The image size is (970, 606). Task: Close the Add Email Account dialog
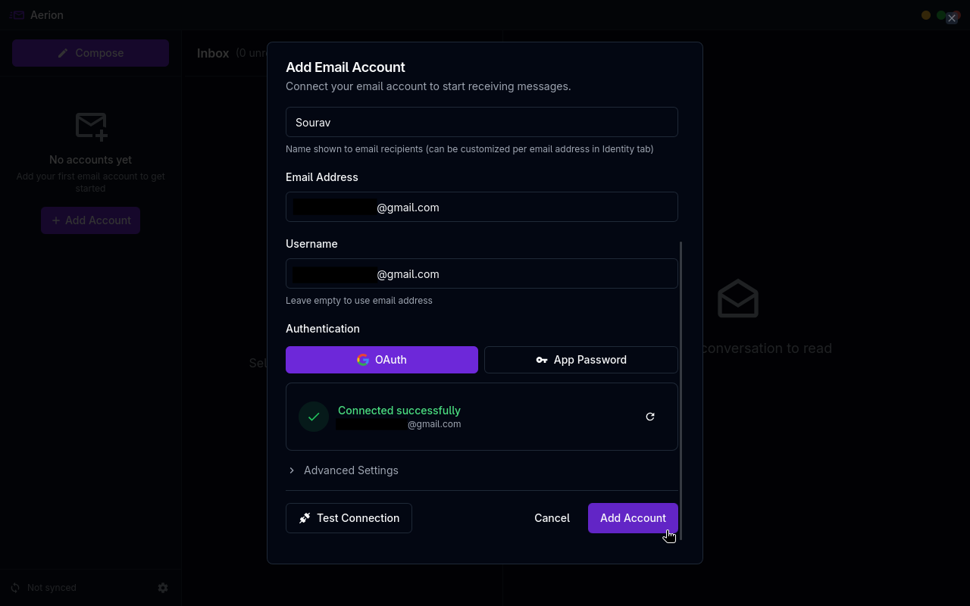(952, 18)
